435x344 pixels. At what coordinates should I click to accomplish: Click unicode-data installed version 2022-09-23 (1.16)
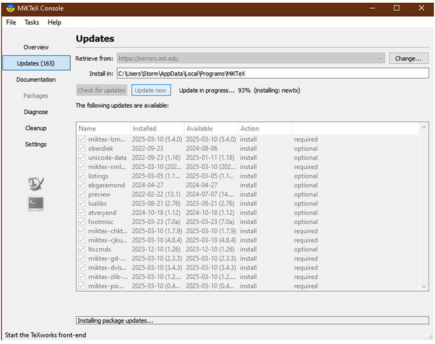(x=156, y=158)
